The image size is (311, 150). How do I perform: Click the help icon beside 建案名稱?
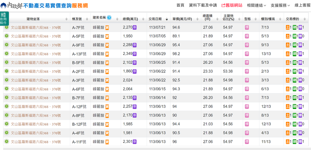tap(109, 18)
